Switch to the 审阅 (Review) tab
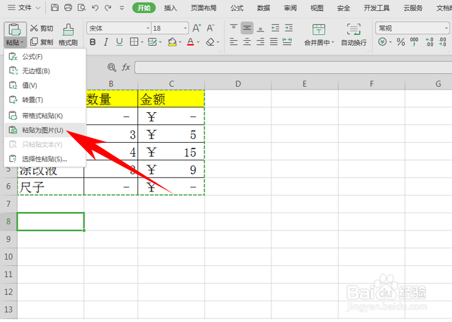Image resolution: width=452 pixels, height=322 pixels. tap(290, 8)
